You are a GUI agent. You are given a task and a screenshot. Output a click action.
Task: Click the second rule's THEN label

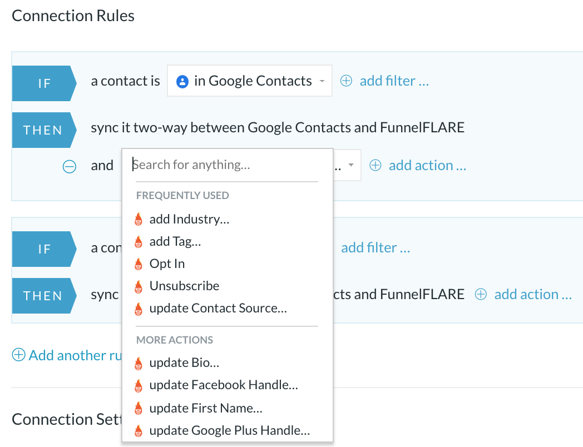tap(45, 296)
